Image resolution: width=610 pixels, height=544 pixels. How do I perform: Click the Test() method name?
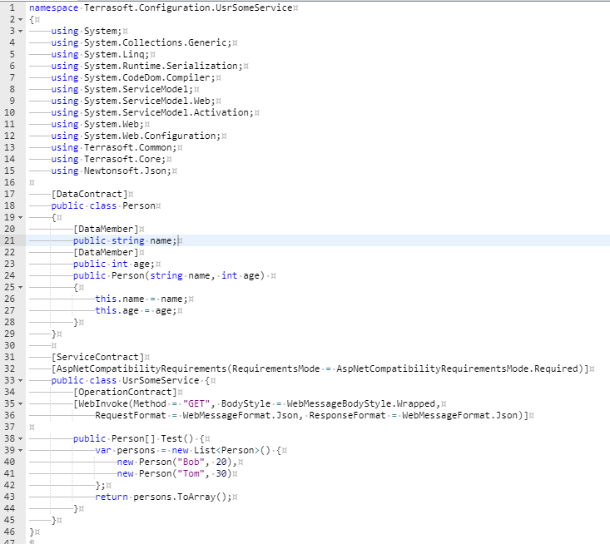[x=177, y=438]
